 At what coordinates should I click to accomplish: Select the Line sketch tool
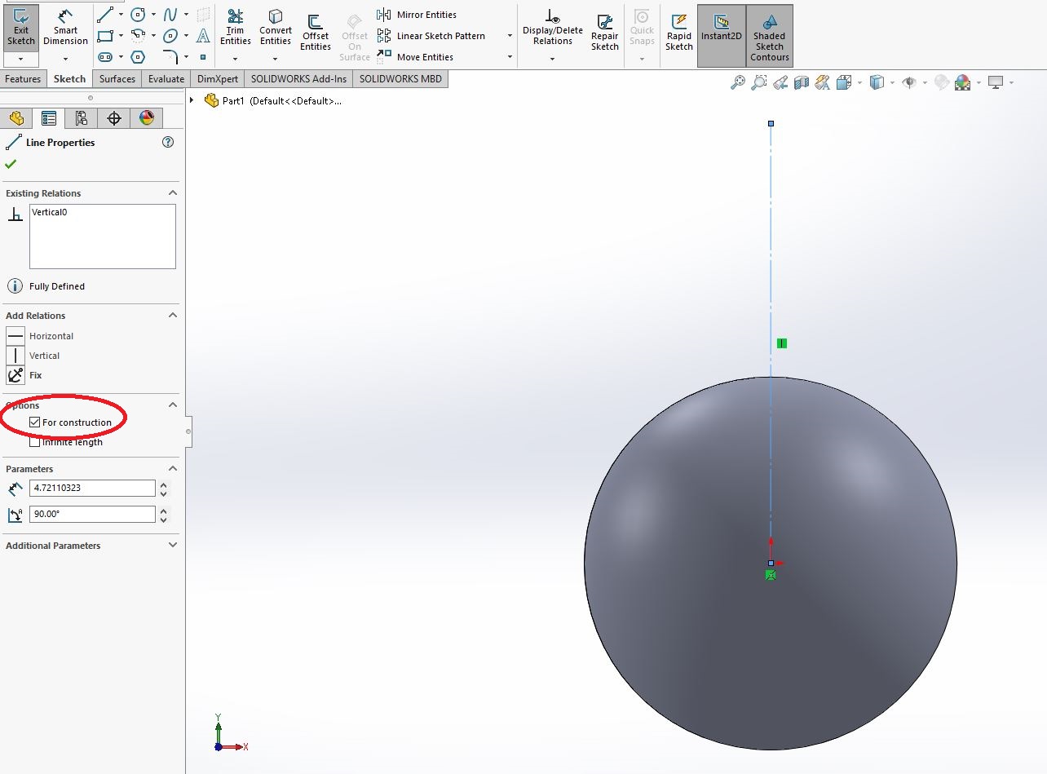[104, 14]
